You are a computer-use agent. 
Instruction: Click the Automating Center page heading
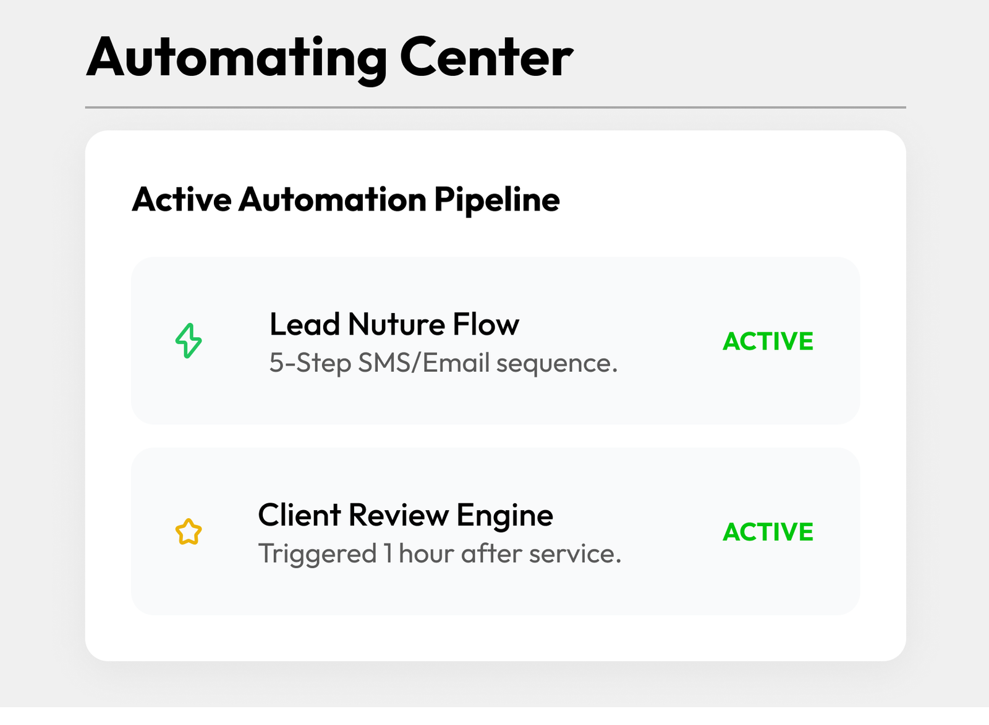click(329, 58)
